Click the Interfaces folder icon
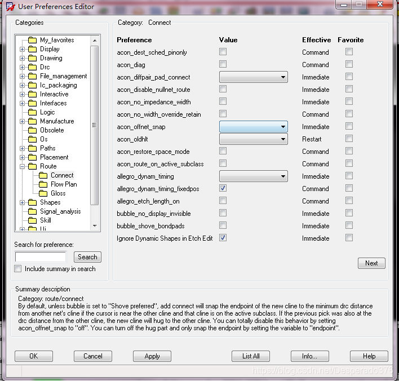Screen dimensions: 399x381 (x=32, y=103)
